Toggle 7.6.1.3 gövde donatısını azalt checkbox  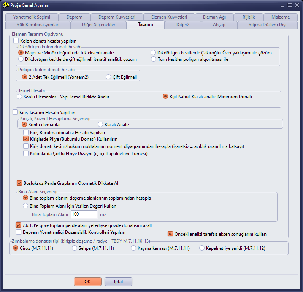[x=18, y=225]
